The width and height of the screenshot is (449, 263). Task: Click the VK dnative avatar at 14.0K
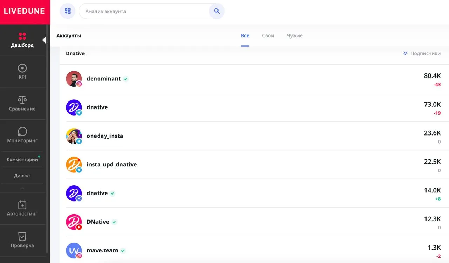(74, 193)
